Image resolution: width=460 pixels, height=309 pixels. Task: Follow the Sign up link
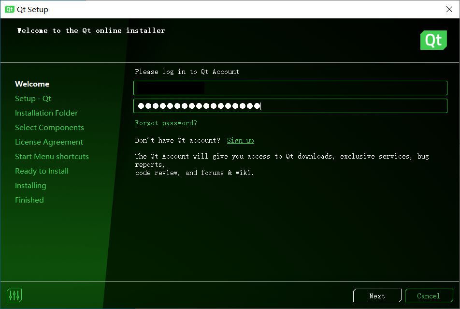pos(241,140)
